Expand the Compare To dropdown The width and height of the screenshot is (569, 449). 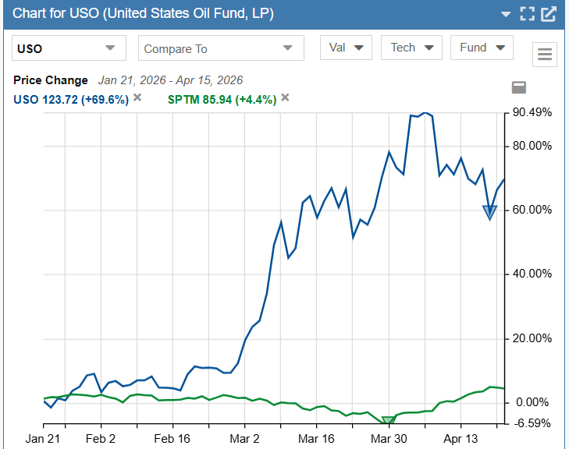pos(221,48)
